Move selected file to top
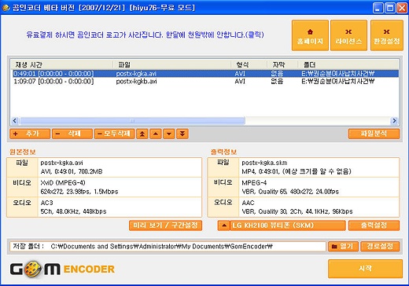This screenshot has height=286, width=409. coord(142,134)
